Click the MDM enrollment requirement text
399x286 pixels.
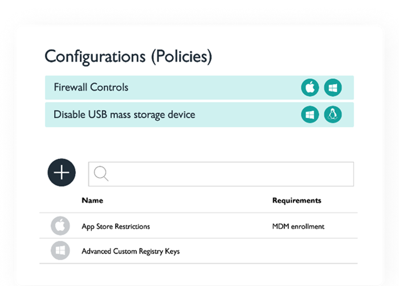pos(298,226)
